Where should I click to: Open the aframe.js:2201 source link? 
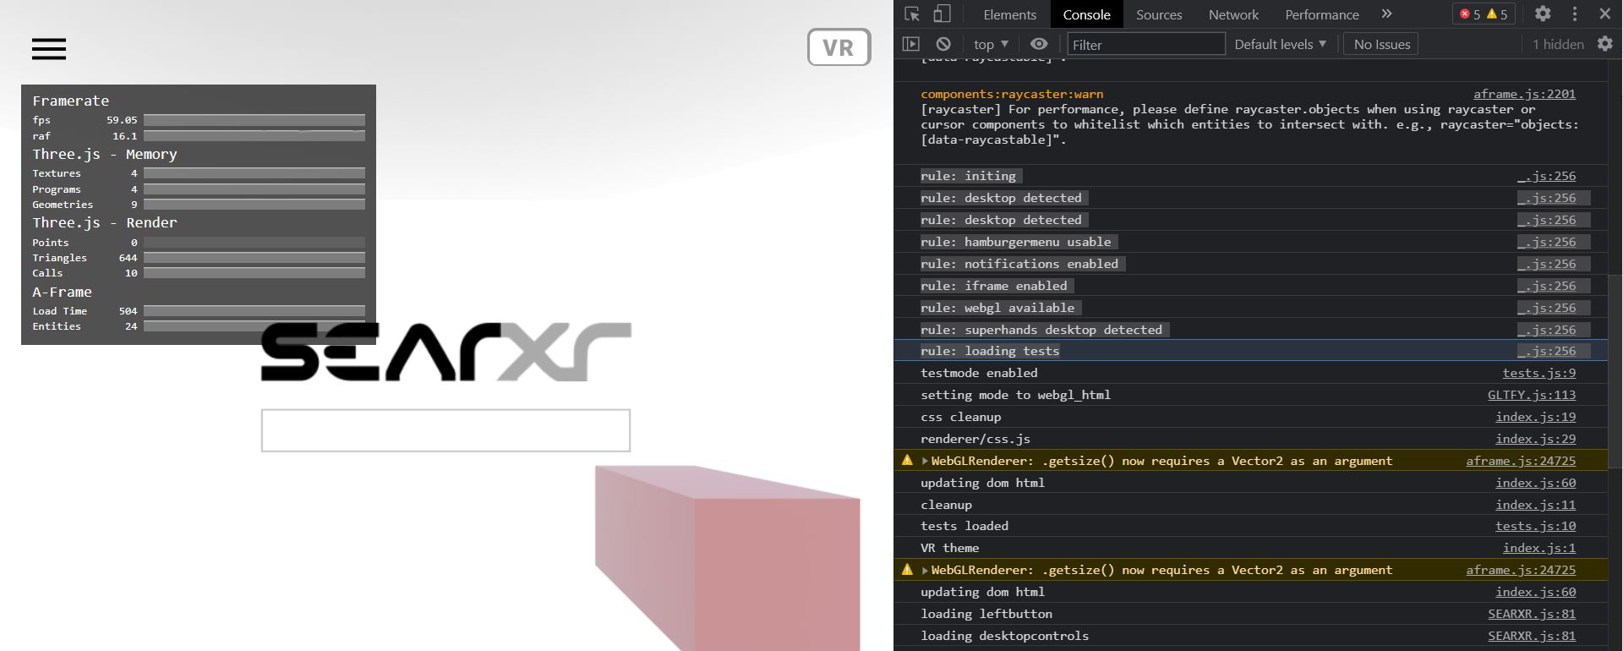(1524, 94)
